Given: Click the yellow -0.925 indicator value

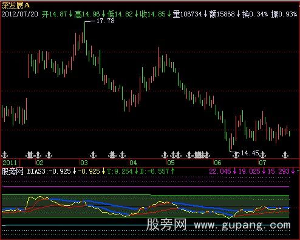Looking at the screenshot, I should [x=89, y=171].
